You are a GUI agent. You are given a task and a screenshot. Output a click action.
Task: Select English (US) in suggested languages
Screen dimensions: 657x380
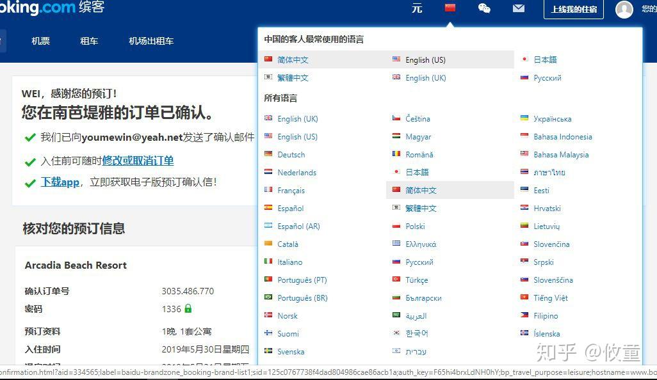(x=425, y=60)
